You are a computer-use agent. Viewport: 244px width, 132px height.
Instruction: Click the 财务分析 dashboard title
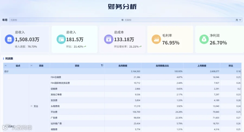pyautogui.click(x=122, y=7)
